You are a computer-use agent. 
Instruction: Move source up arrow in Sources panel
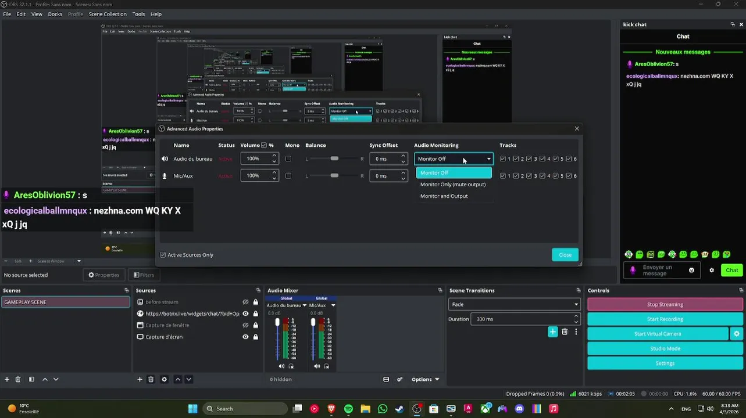pos(178,379)
